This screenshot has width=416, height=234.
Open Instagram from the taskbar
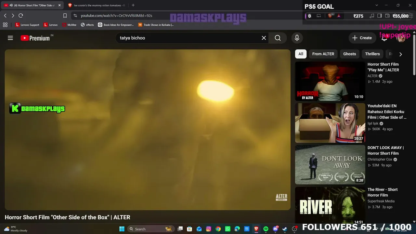click(x=209, y=229)
